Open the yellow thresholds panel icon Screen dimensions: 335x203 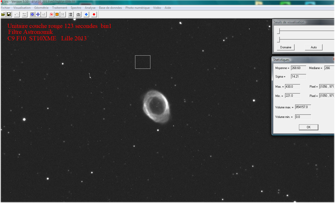(x=57, y=14)
